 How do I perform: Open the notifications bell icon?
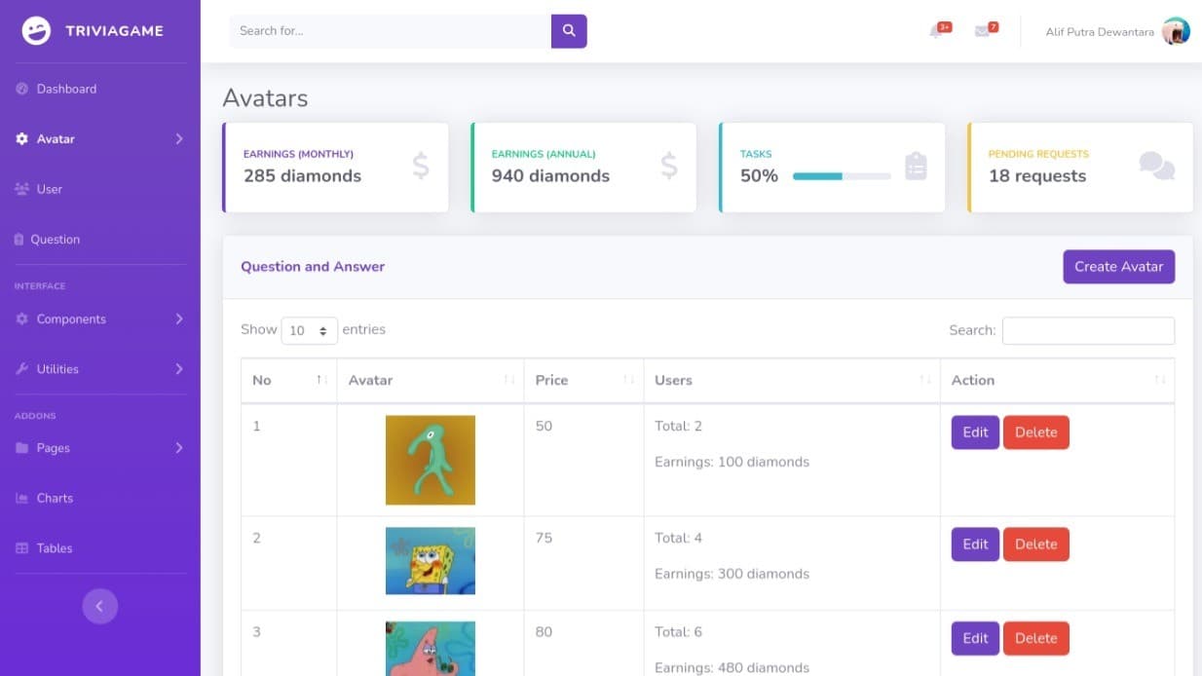[937, 30]
